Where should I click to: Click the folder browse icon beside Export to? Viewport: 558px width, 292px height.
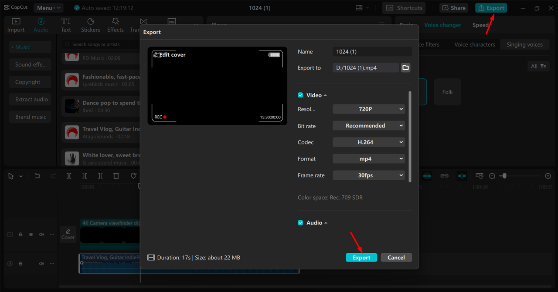pyautogui.click(x=405, y=67)
